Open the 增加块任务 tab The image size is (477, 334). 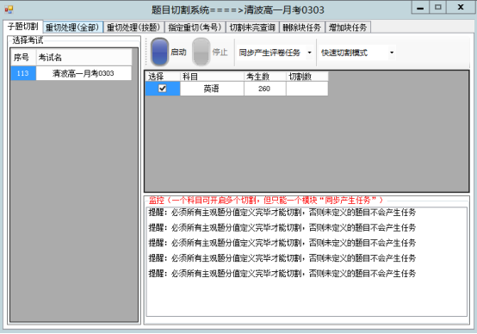(x=348, y=28)
